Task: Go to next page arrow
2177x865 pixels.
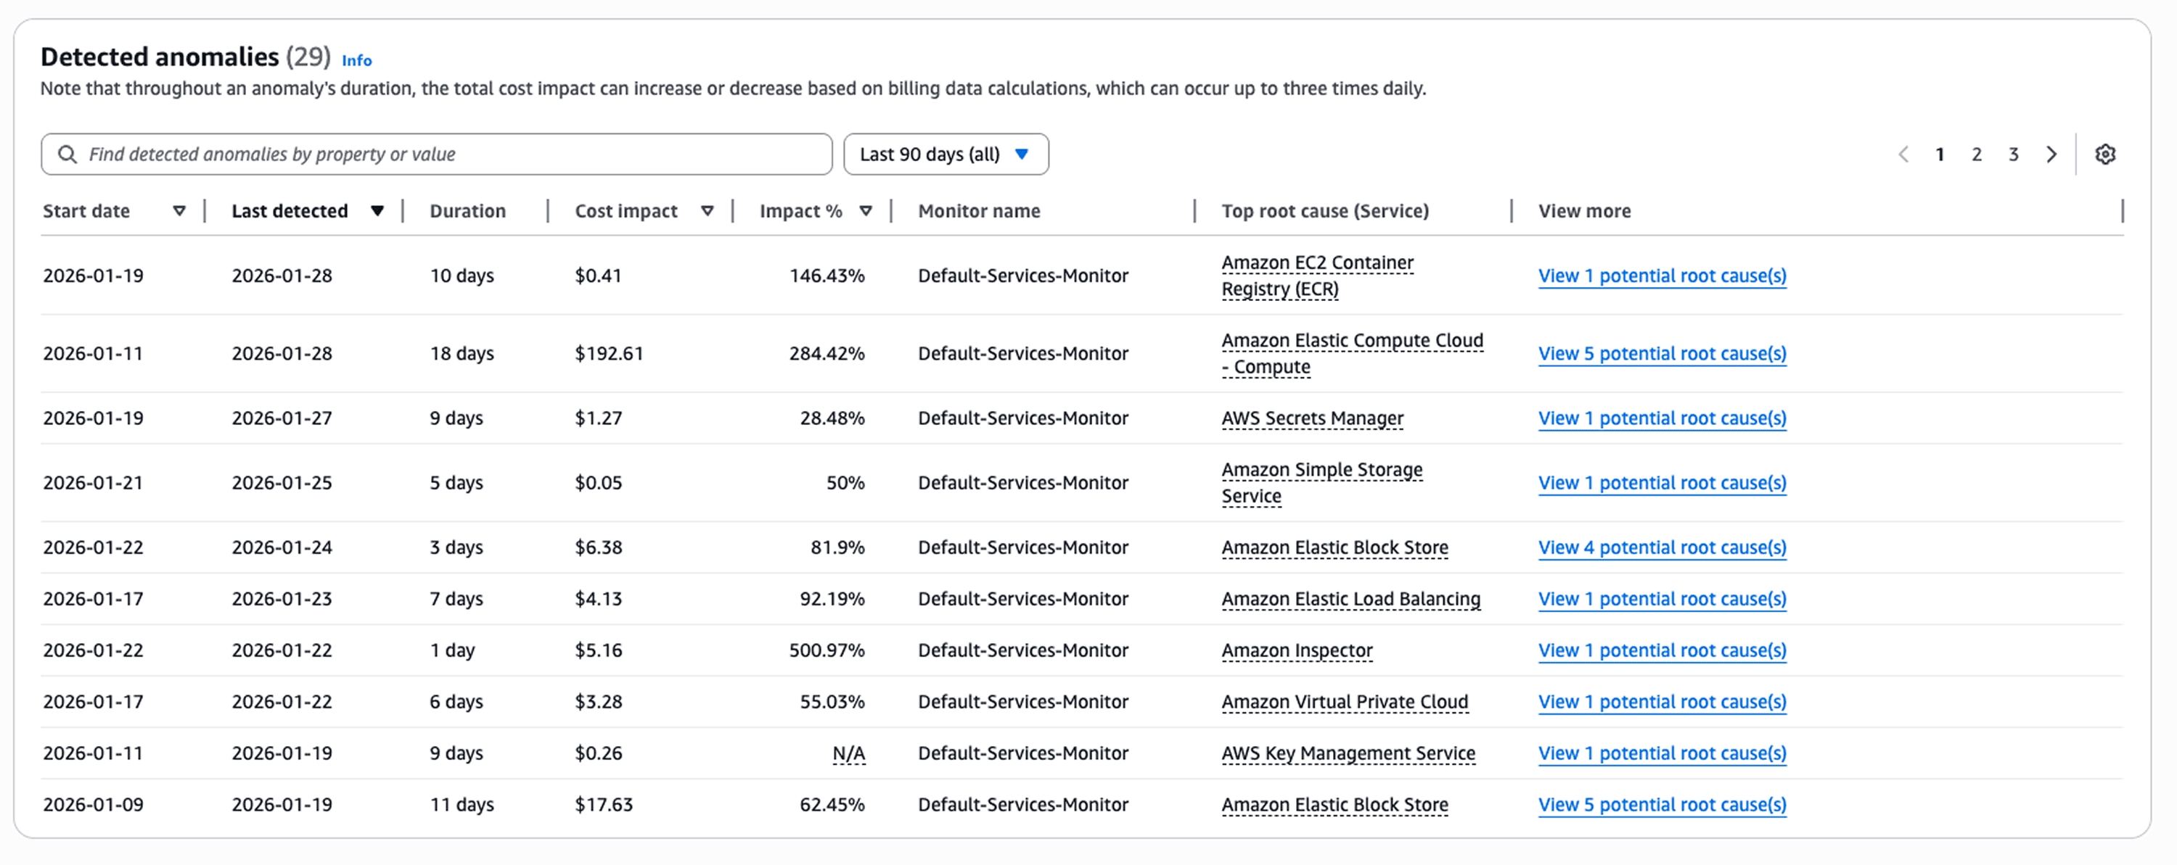Action: coord(2051,154)
